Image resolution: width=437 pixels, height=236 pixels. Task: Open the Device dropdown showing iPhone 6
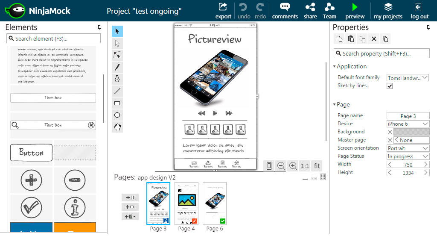[408, 124]
